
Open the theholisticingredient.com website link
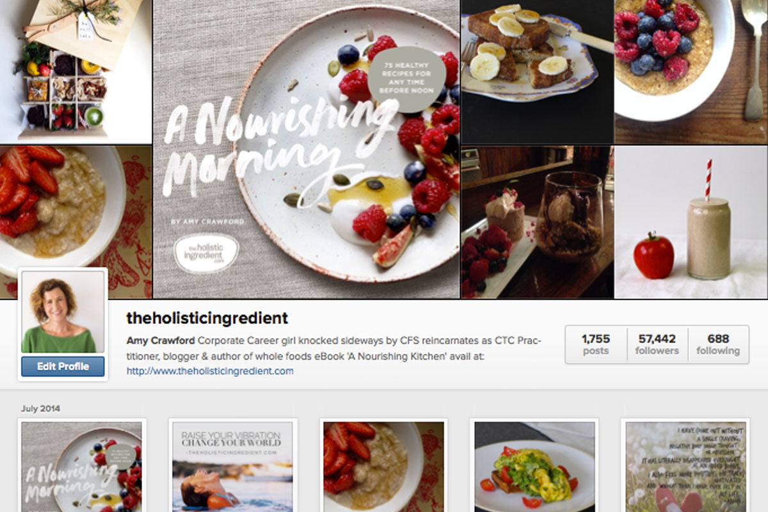(x=210, y=371)
